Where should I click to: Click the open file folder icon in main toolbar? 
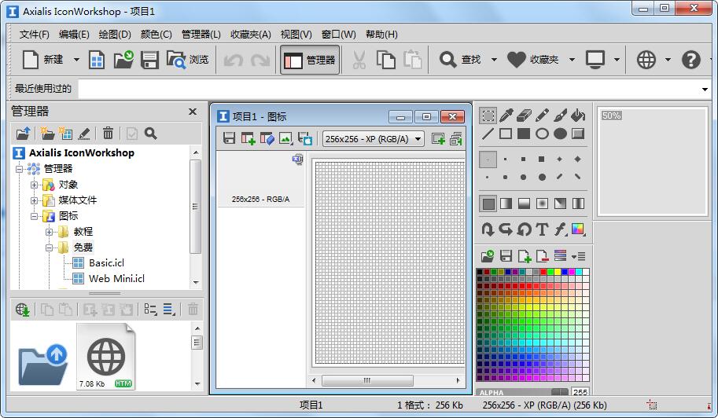point(123,60)
